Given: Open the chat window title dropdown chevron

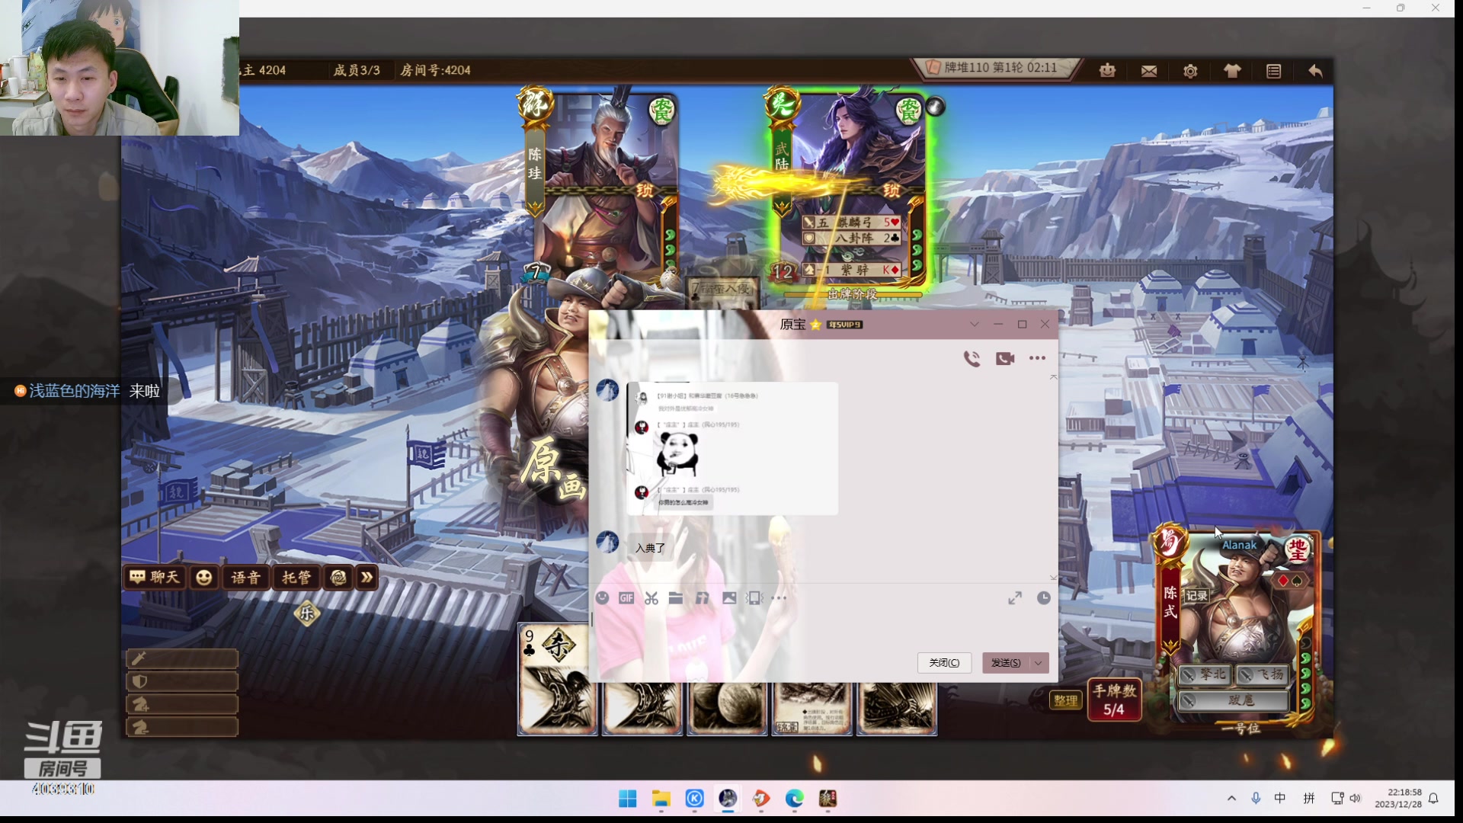Looking at the screenshot, I should point(974,325).
